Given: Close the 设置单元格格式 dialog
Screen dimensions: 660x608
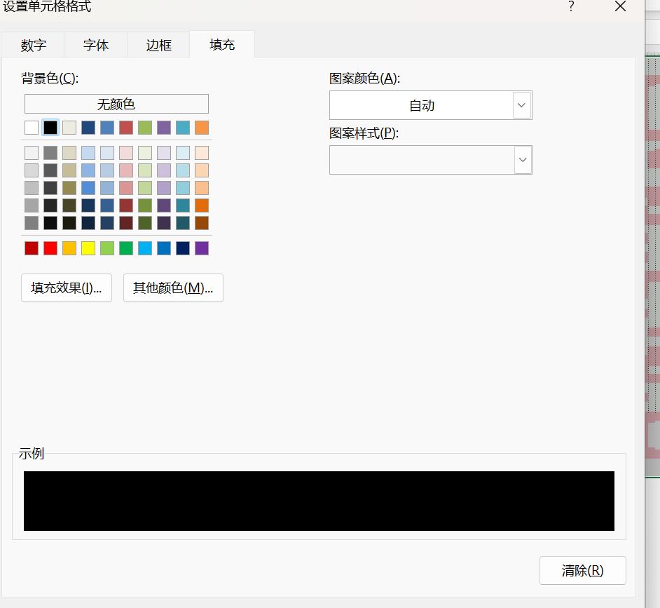Looking at the screenshot, I should 621,6.
